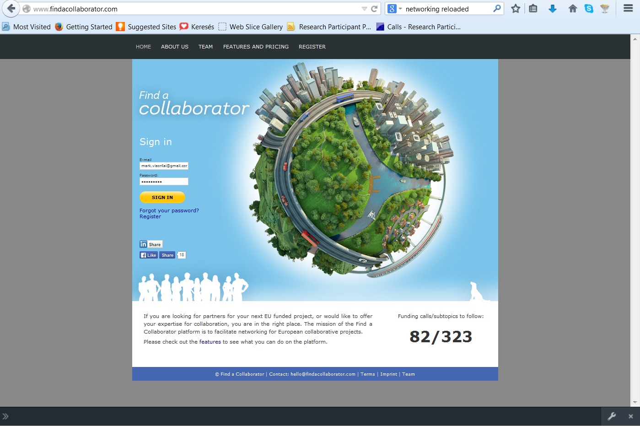The width and height of the screenshot is (640, 426).
Task: Open the developer toolbar wrench icon
Action: pyautogui.click(x=612, y=416)
